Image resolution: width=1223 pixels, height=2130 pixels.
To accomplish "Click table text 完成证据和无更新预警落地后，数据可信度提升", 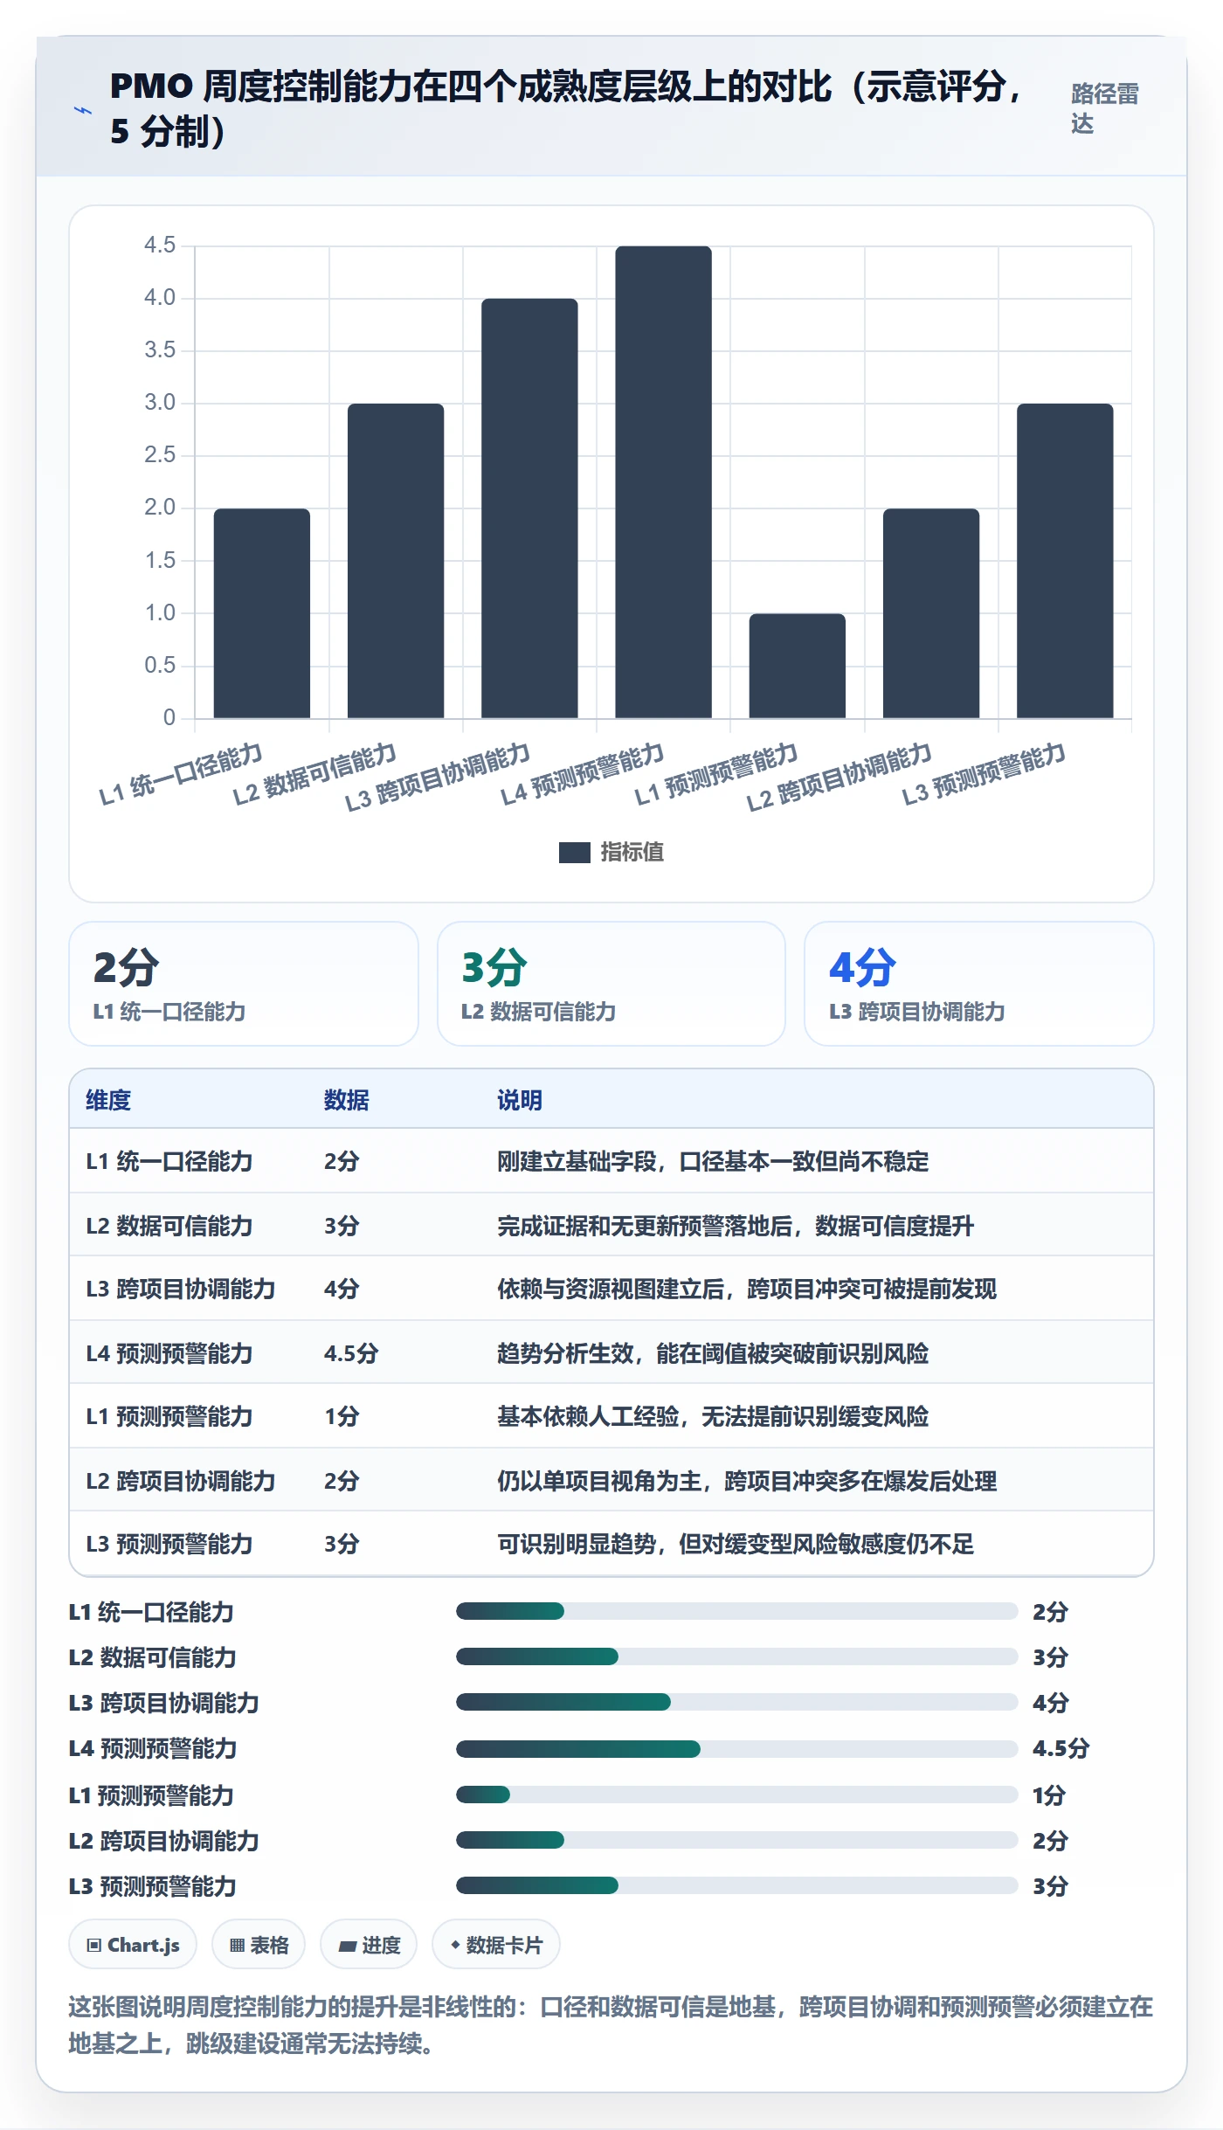I will point(736,1226).
